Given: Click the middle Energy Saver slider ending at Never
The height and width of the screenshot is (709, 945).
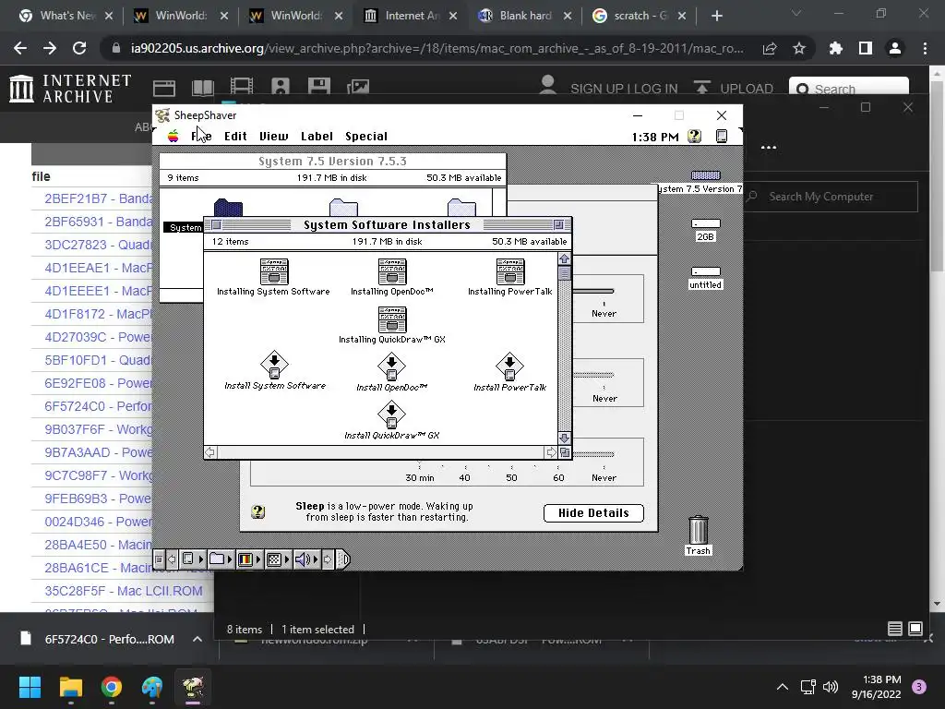Looking at the screenshot, I should [593, 375].
